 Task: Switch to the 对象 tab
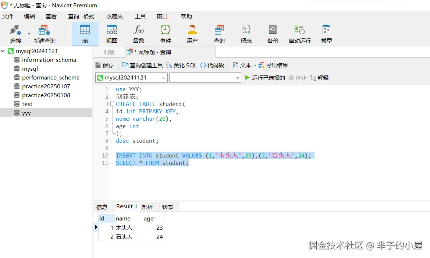tap(109, 52)
